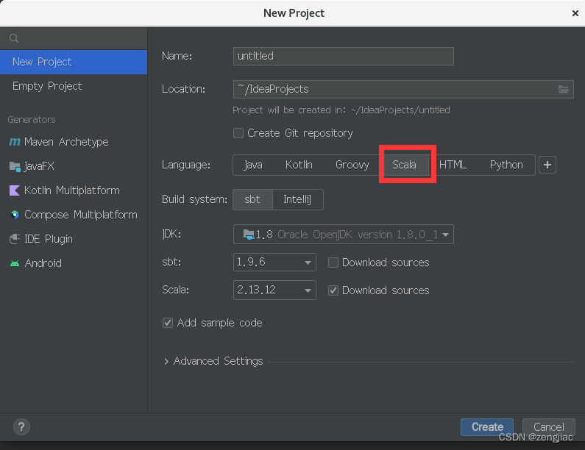Select the Android generator label
585x450 pixels.
coord(43,263)
